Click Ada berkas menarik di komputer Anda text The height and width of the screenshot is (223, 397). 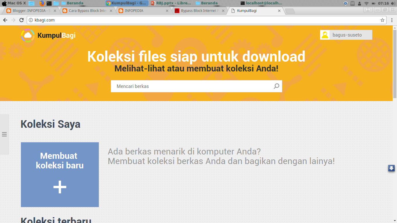(184, 152)
